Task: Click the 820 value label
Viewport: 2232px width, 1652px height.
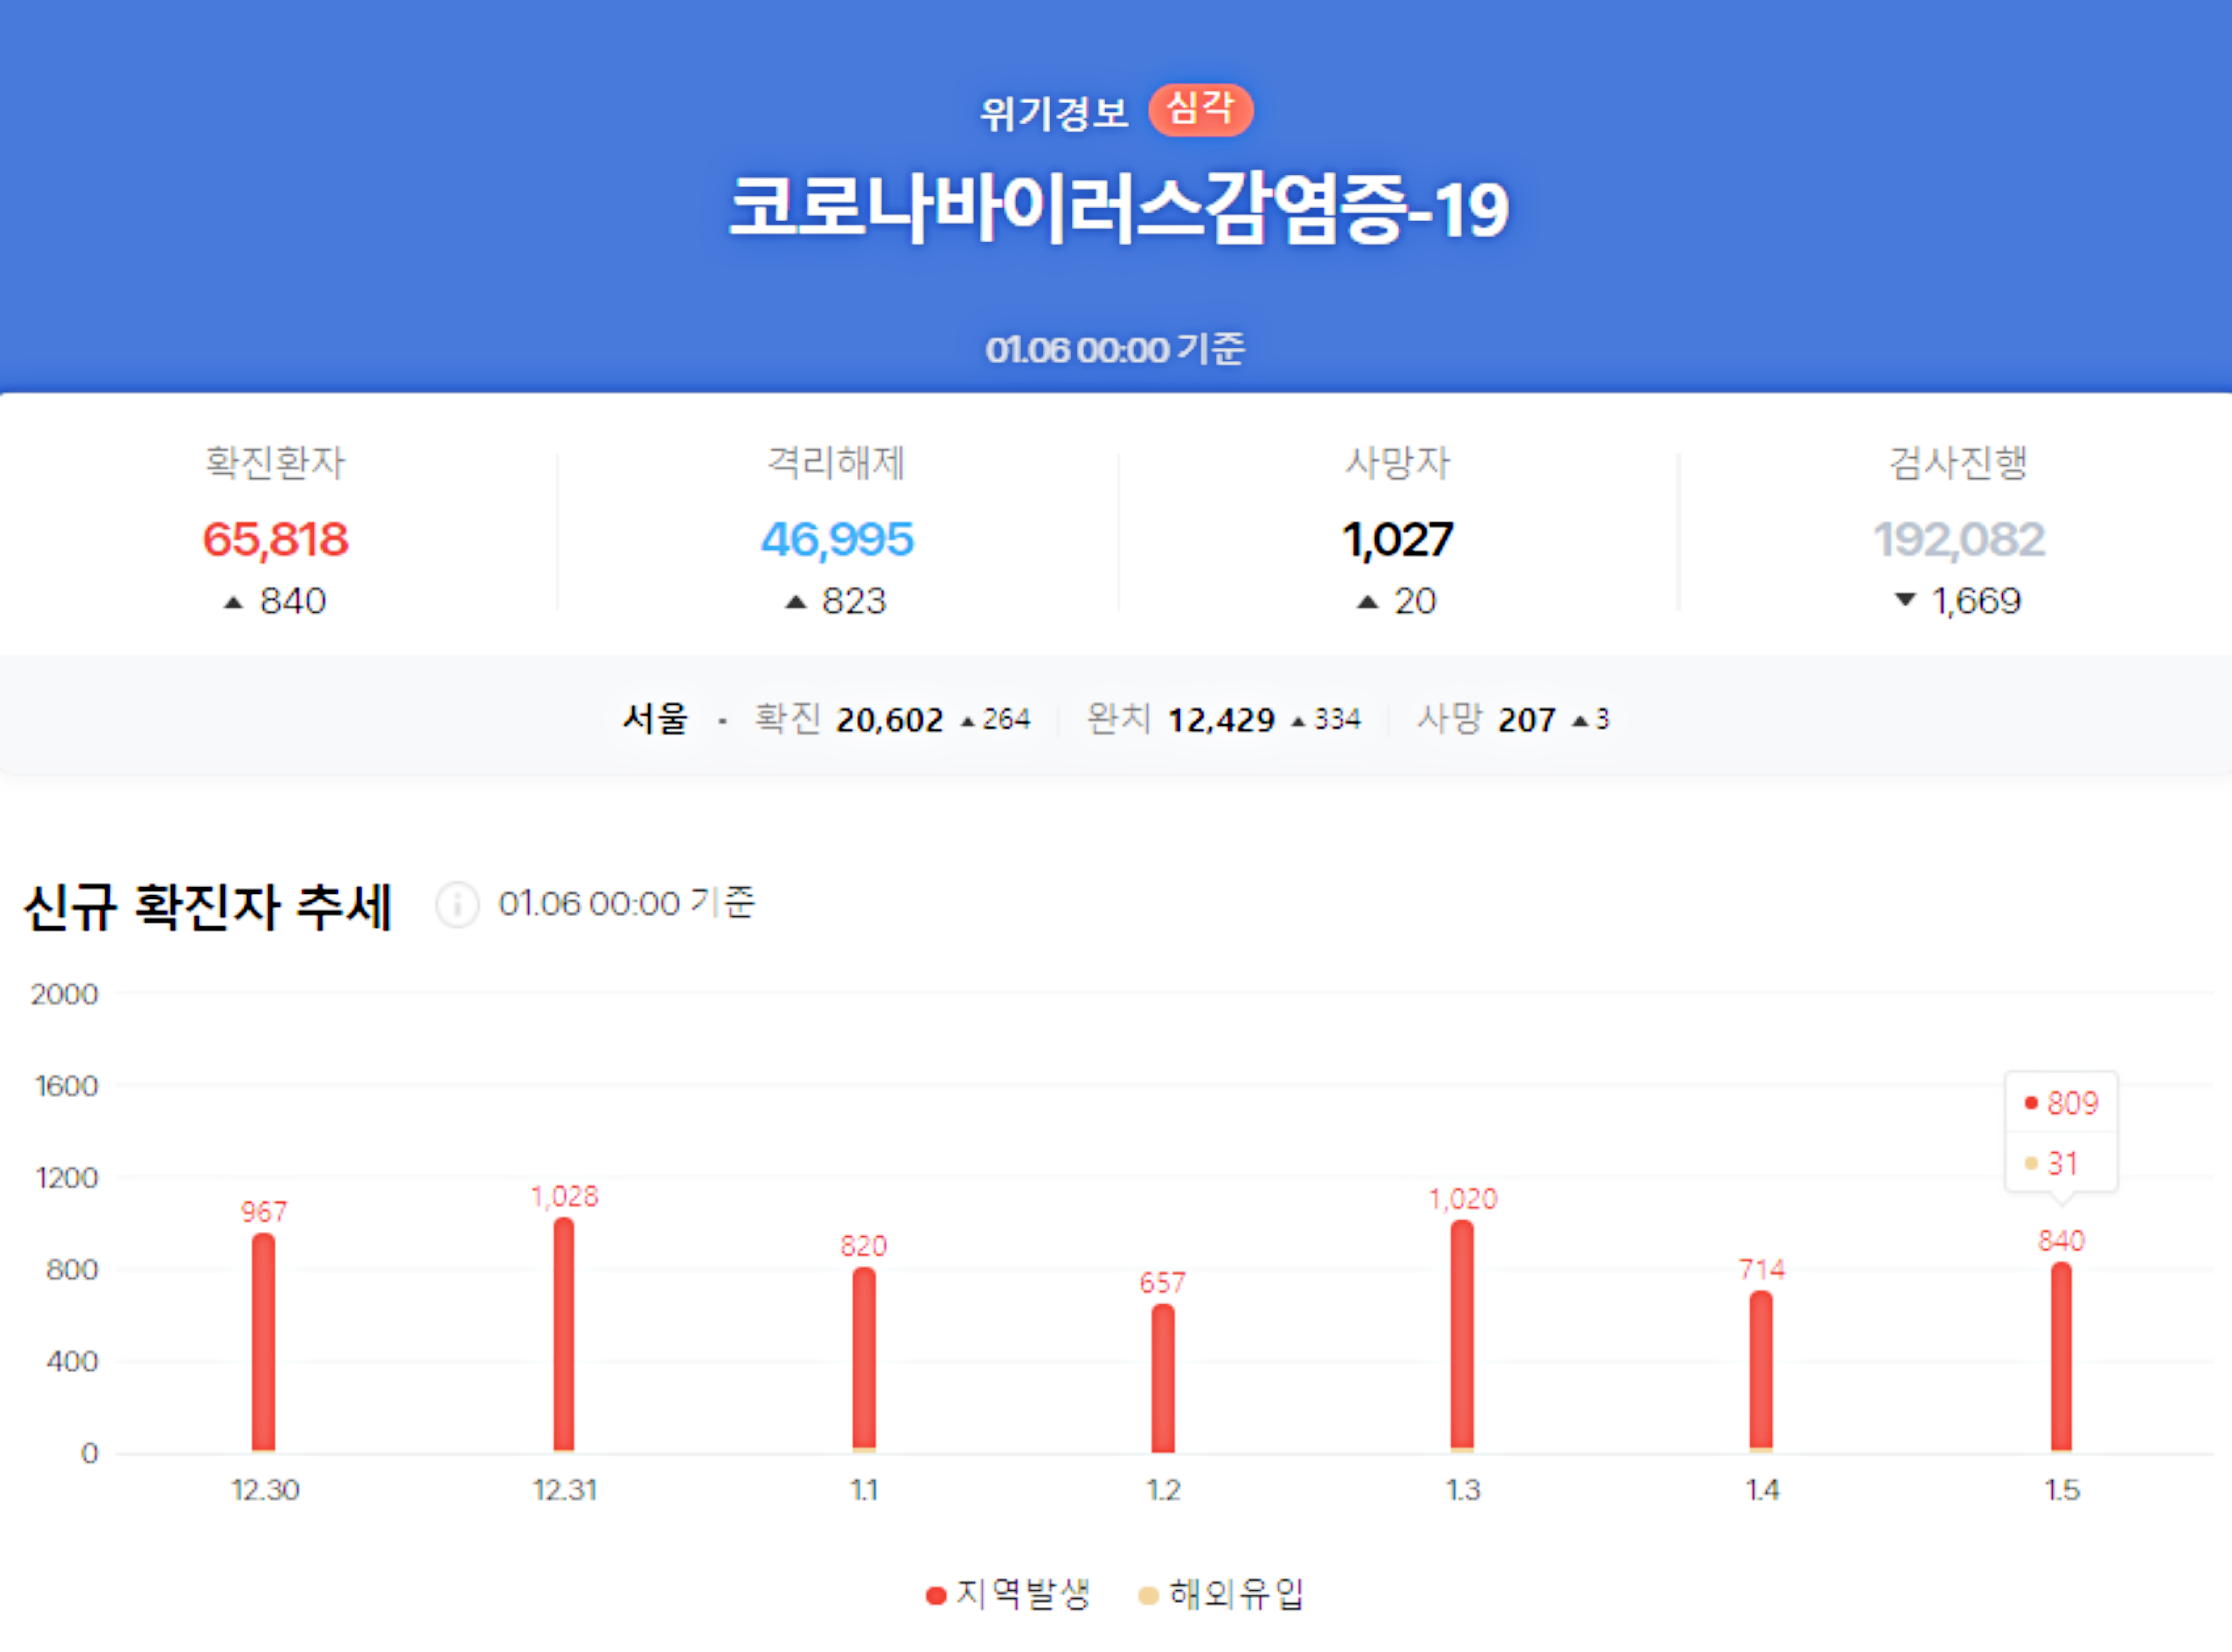Action: coord(864,1246)
